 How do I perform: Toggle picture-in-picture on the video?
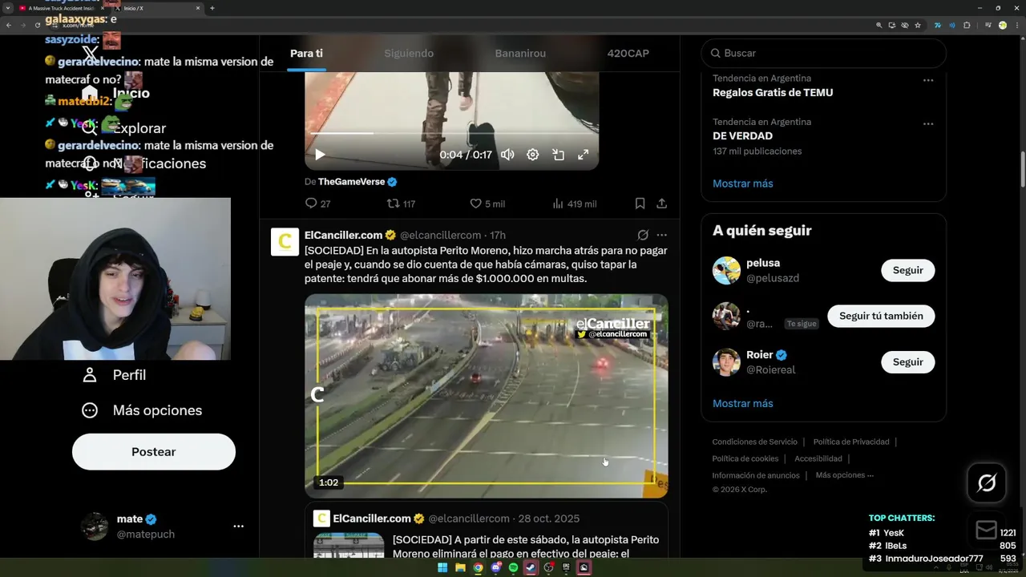[558, 155]
